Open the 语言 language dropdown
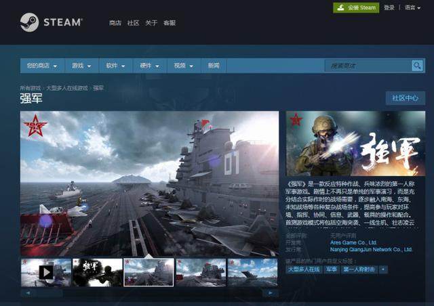This screenshot has width=434, height=306. pyautogui.click(x=412, y=7)
